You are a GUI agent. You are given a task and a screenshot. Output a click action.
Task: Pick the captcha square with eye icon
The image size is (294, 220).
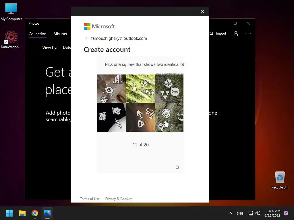click(112, 89)
